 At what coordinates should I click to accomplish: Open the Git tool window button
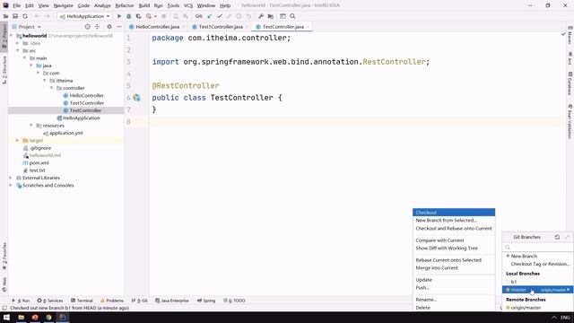coord(140,301)
